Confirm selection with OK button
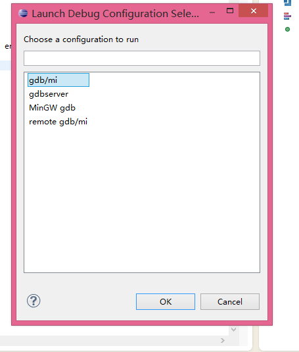 [x=166, y=302]
